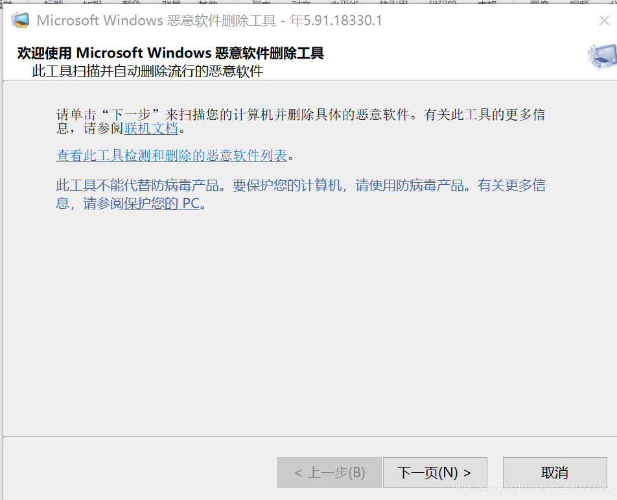617x500 pixels.
Task: Select the partially visible 加粗 toolbar item
Action: click(92, 2)
